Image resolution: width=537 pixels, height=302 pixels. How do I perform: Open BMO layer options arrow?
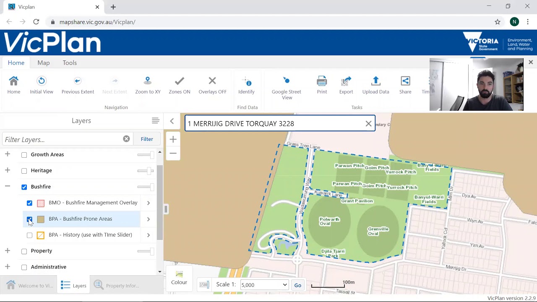148,203
